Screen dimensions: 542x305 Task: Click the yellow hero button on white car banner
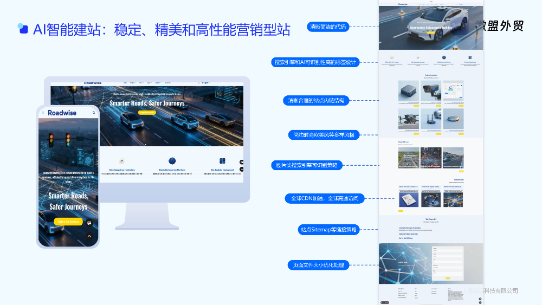tap(431, 33)
